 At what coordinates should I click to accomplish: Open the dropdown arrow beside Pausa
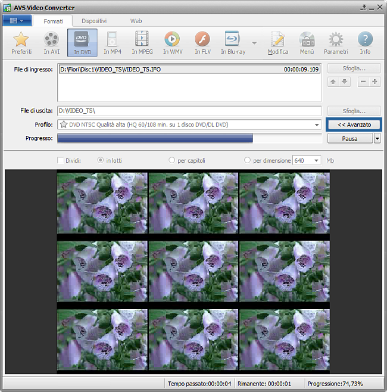click(377, 139)
